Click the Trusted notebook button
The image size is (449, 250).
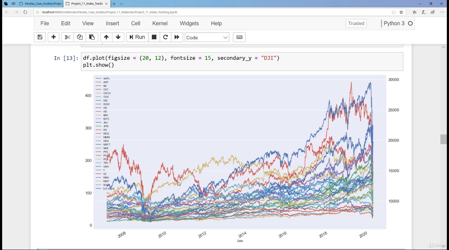tap(356, 23)
